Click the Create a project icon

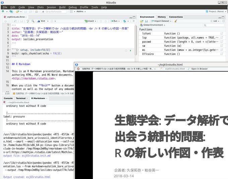point(11,11)
